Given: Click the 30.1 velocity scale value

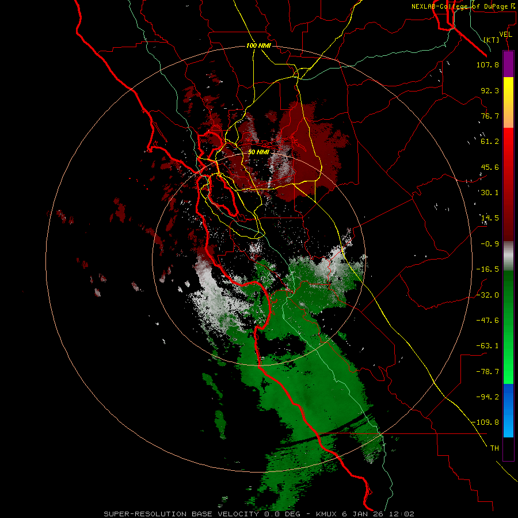Looking at the screenshot, I should point(490,193).
